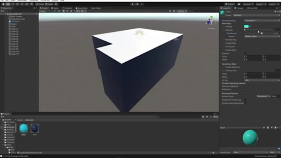Viewport: 281px width, 158px height.
Task: Play the material preview animation
Action: coord(264,127)
